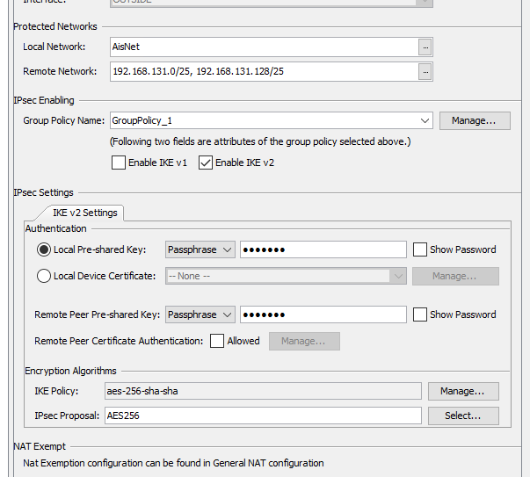
Task: Enable the IKE v1 checkbox
Action: (119, 163)
